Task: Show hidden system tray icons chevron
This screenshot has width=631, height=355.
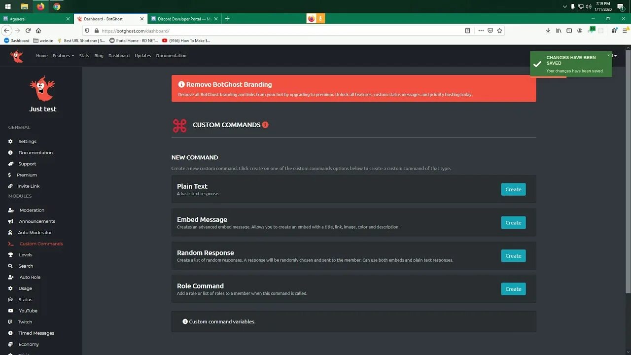Action: pyautogui.click(x=565, y=6)
